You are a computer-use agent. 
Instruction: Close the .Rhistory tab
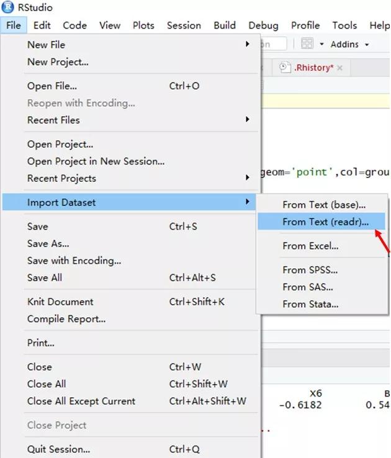pyautogui.click(x=339, y=68)
